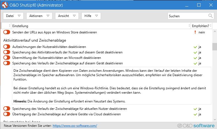Screen dimensions: 217x129
Task: Click red exclamation mark next to 'nein'
Action: click(195, 32)
